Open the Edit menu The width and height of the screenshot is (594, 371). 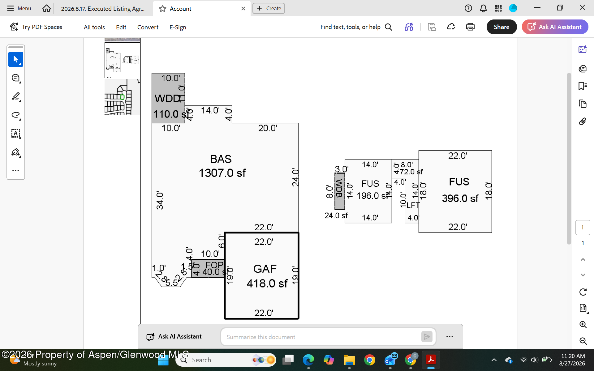pos(121,27)
